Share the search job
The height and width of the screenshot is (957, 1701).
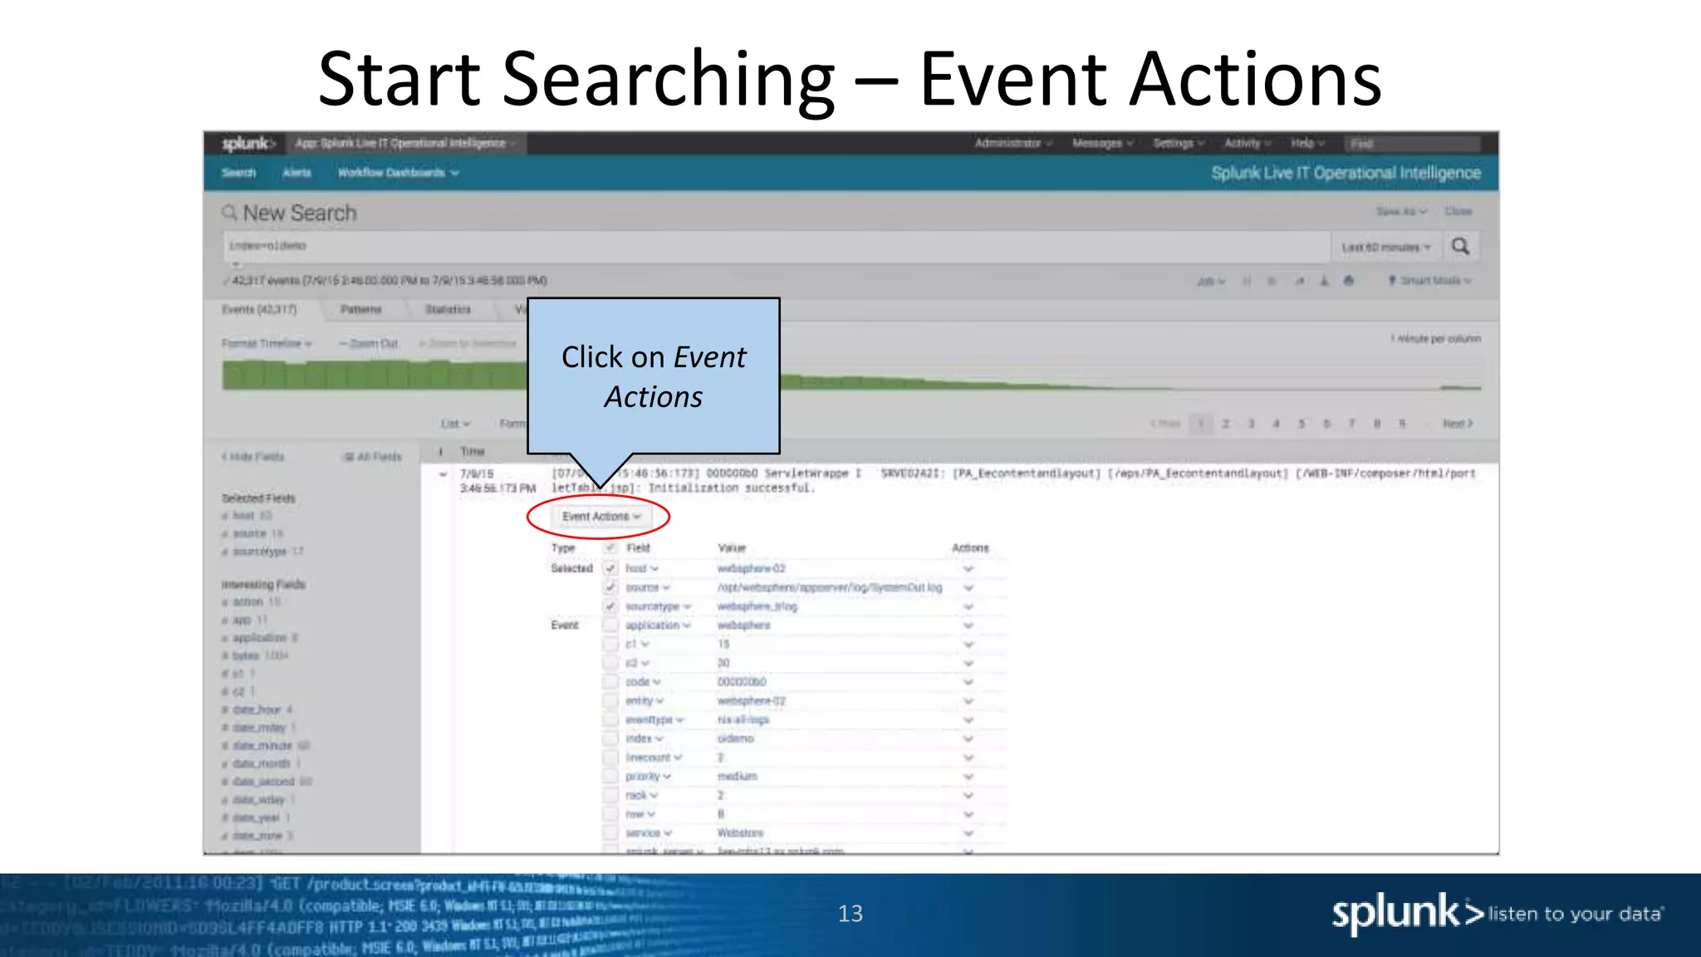(1299, 281)
